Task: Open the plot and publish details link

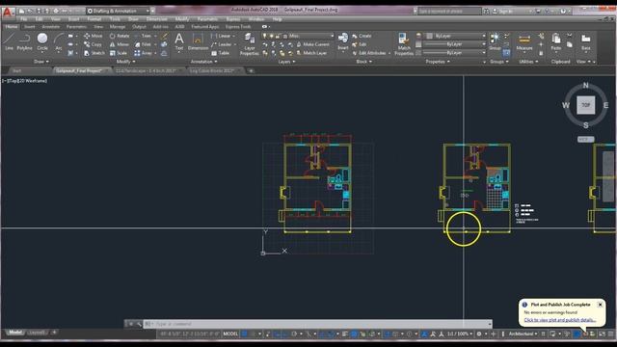Action: tap(559, 320)
